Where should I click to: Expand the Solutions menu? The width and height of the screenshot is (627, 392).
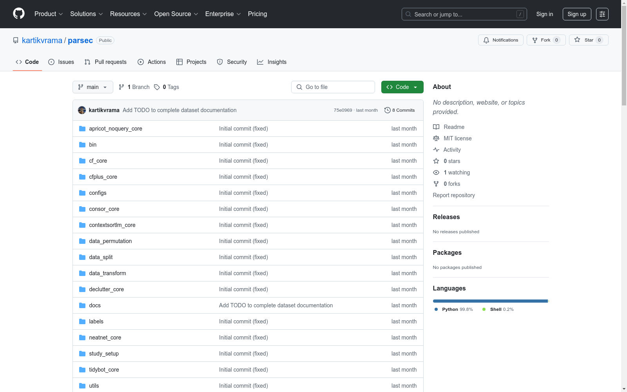pos(87,14)
